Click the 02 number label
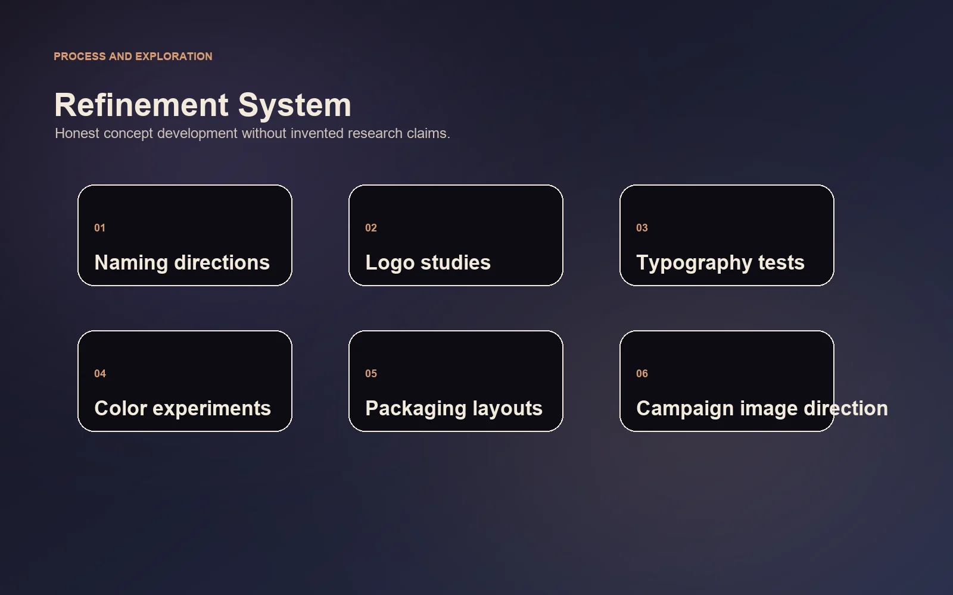 tap(371, 228)
